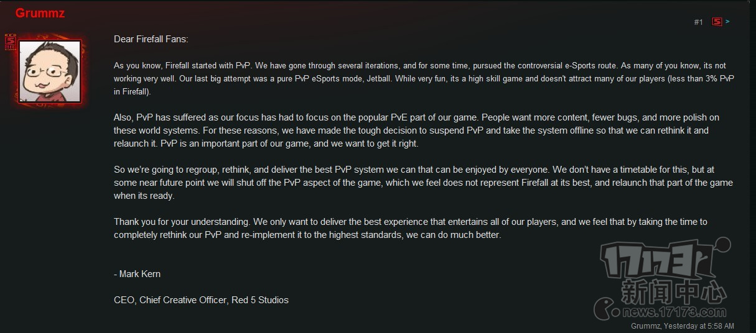
Task: Click the "Yesterday at 5:58 AM" timestamp
Action: (x=699, y=326)
